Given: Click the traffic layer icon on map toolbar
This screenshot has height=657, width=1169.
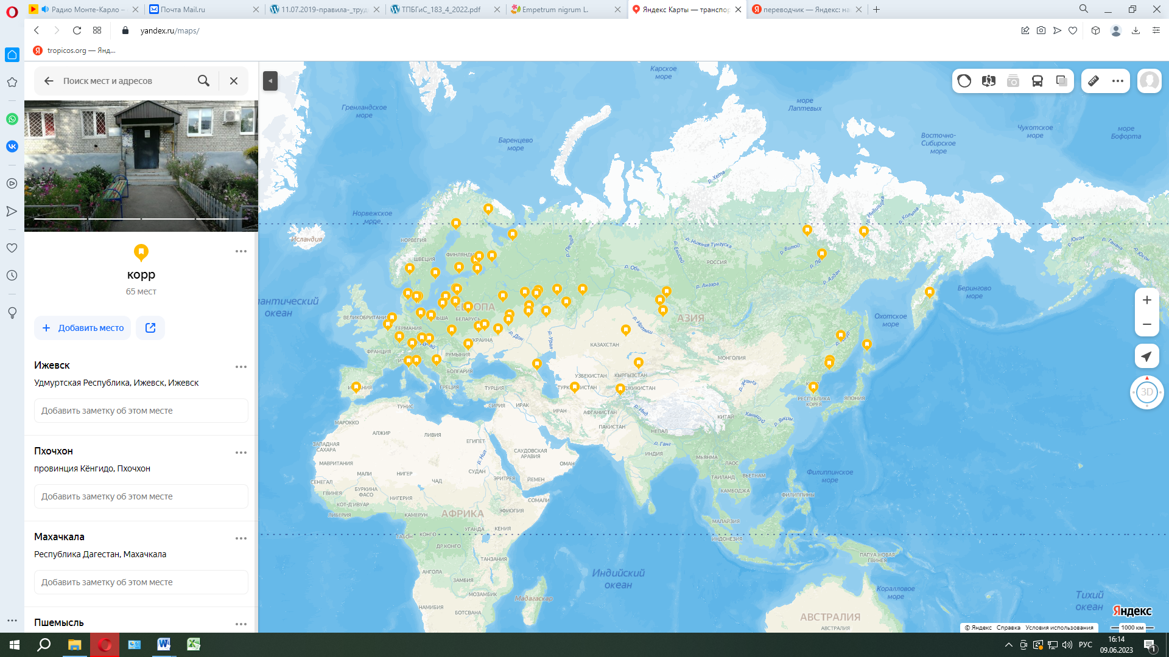Looking at the screenshot, I should click(x=964, y=81).
